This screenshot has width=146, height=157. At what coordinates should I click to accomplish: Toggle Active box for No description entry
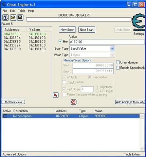(5, 116)
